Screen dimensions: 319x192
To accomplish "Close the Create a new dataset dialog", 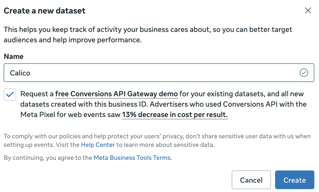I will (308, 10).
